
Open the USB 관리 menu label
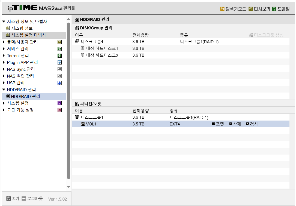pyautogui.click(x=16, y=83)
